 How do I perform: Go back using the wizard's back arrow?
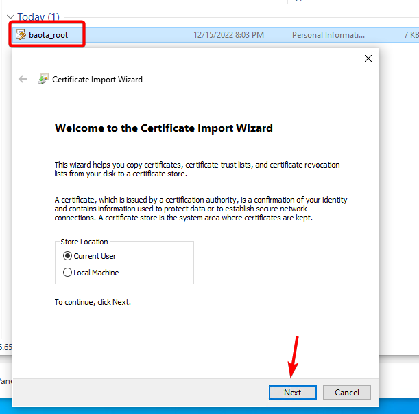pyautogui.click(x=23, y=79)
